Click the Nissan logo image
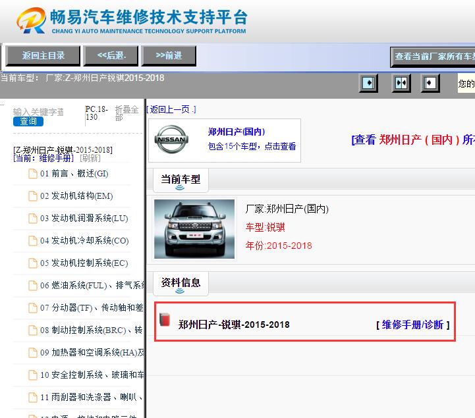Screen dimensions: 475x418 pos(171,140)
